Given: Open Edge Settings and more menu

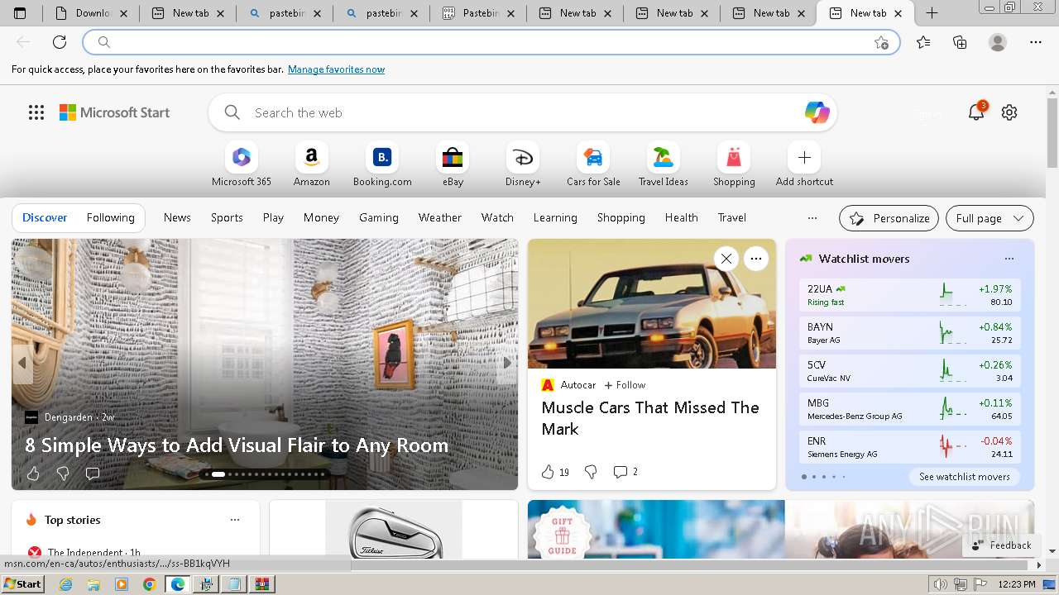Looking at the screenshot, I should [x=1036, y=42].
